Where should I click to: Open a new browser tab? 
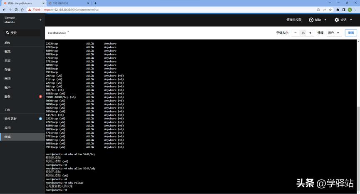tap(95, 3)
